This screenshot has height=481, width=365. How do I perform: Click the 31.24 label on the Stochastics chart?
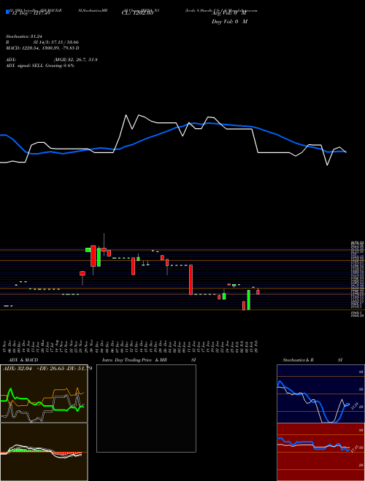tap(354, 407)
